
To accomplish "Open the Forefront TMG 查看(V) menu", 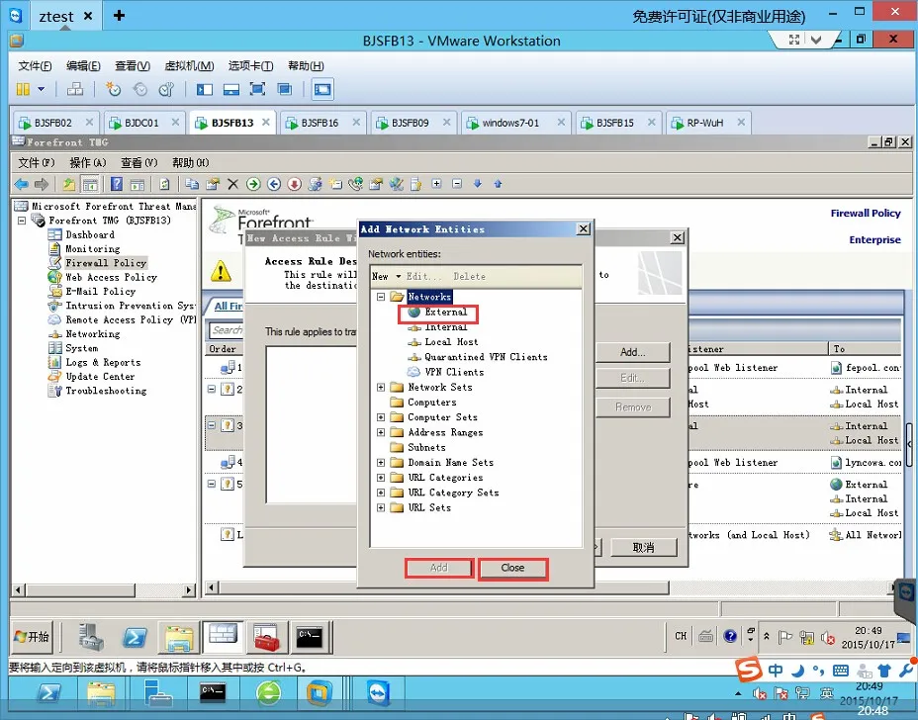I will click(139, 163).
